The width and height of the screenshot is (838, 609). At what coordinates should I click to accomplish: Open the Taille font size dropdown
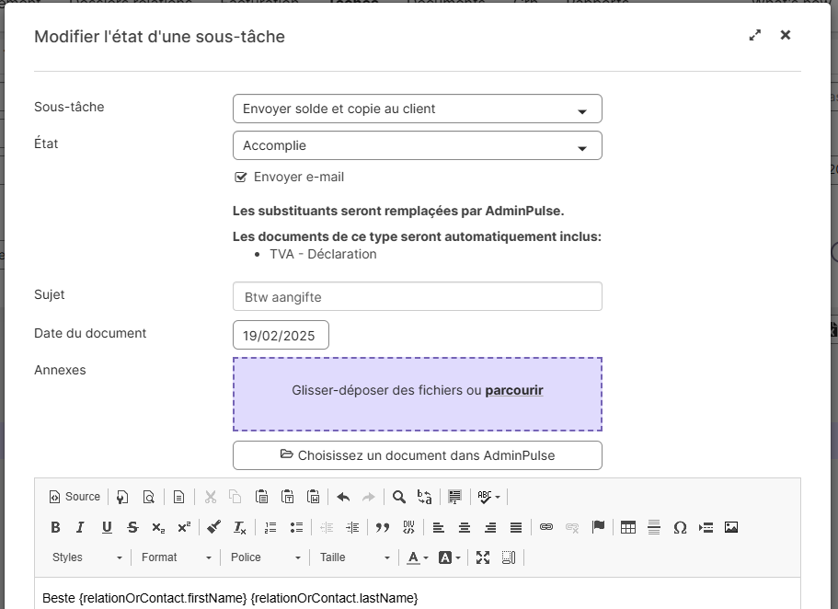tap(355, 557)
